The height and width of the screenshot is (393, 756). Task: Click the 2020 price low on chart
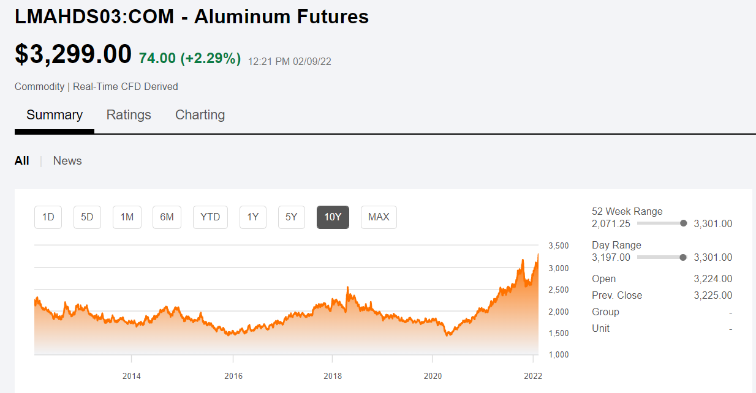[x=448, y=334]
